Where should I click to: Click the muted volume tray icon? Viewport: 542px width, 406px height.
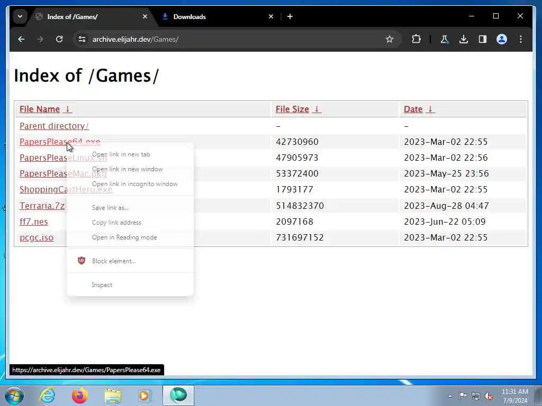(x=489, y=396)
